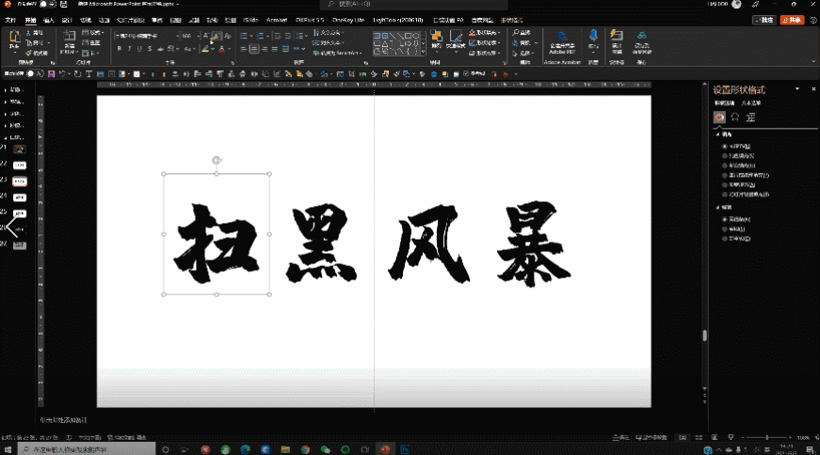820x455 pixels.
Task: Click the orange 共享 Share button
Action: click(x=792, y=20)
